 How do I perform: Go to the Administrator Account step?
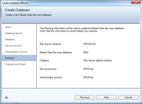[x=16, y=52]
